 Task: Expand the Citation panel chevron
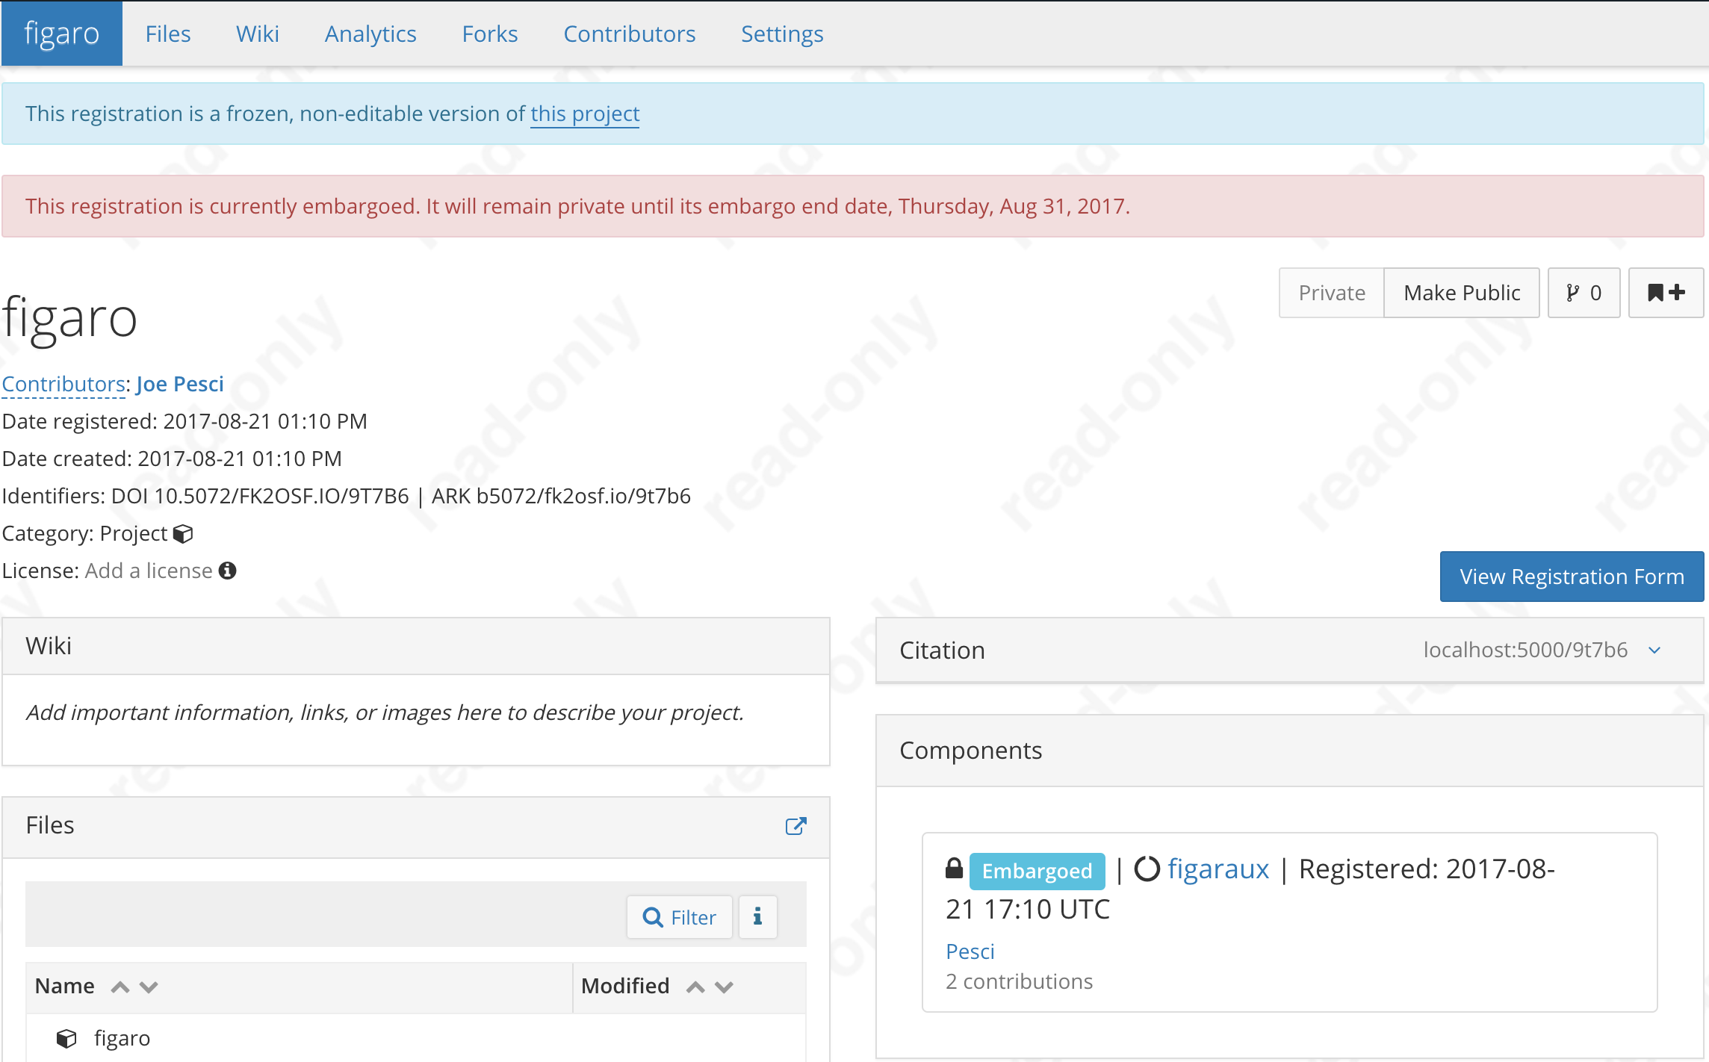(x=1654, y=650)
